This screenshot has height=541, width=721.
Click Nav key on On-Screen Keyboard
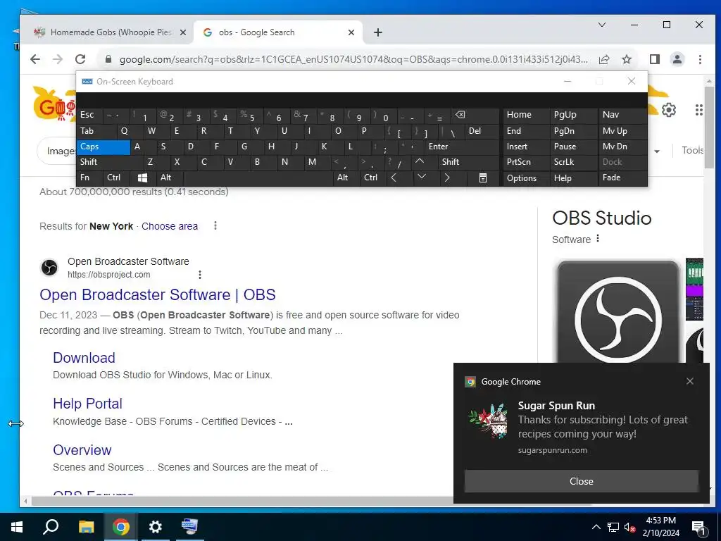(622, 115)
